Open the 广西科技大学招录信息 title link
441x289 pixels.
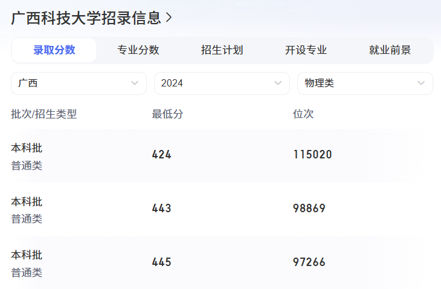click(86, 18)
